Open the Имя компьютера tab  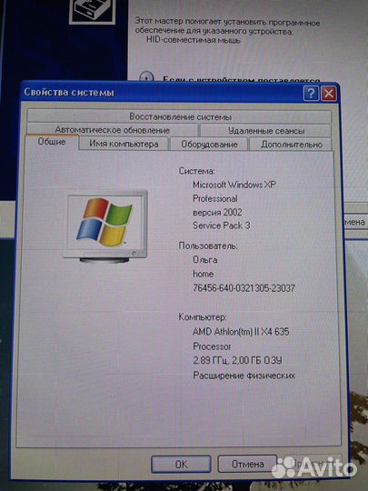[124, 144]
